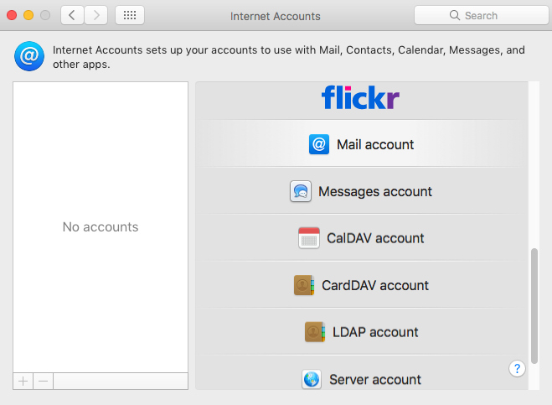Click the Messages account chat bubble icon
This screenshot has width=552, height=405.
point(301,191)
